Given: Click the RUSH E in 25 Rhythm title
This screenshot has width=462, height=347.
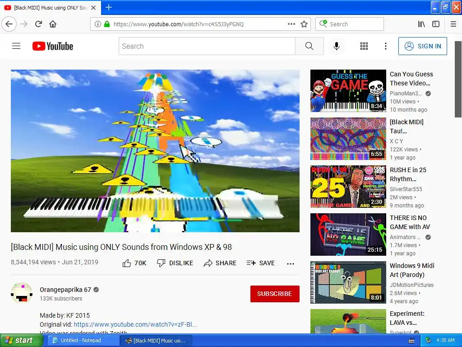Looking at the screenshot, I should click(408, 174).
